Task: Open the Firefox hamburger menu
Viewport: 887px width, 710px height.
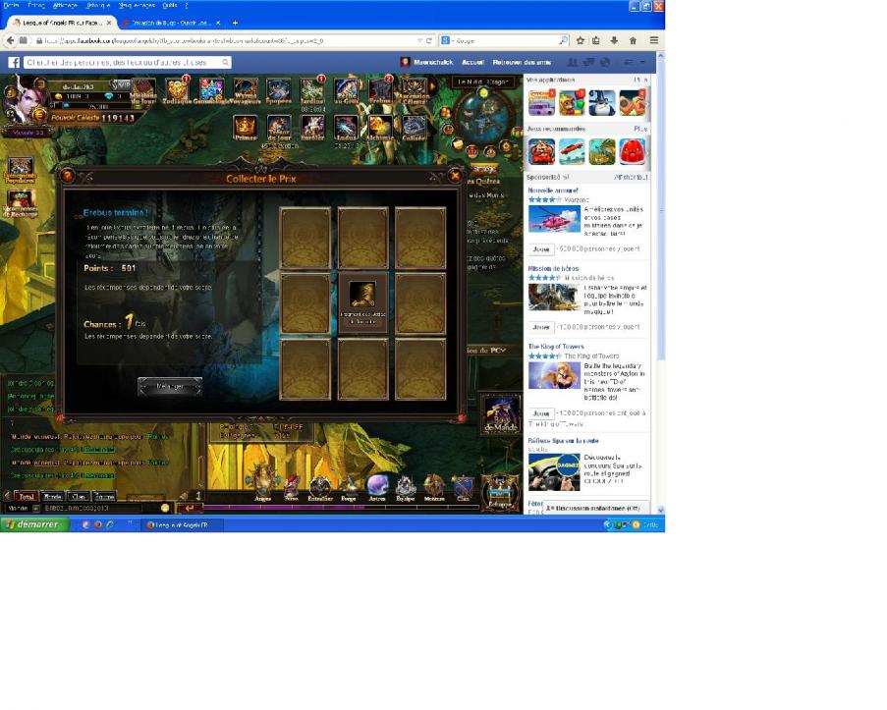Action: coord(653,40)
